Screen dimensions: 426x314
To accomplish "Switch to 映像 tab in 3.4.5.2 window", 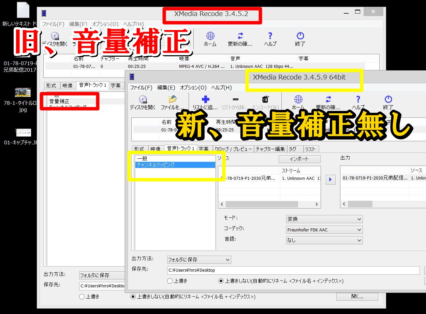I will pyautogui.click(x=68, y=86).
